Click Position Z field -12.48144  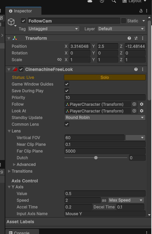pyautogui.click(x=135, y=47)
